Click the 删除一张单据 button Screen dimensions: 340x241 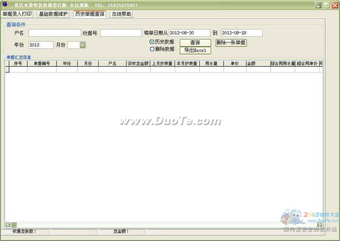tap(231, 43)
